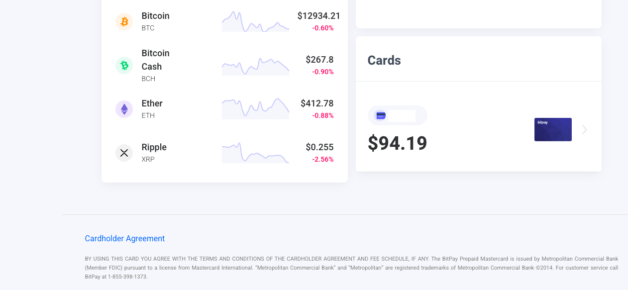Open the Cards section header

pyautogui.click(x=384, y=60)
